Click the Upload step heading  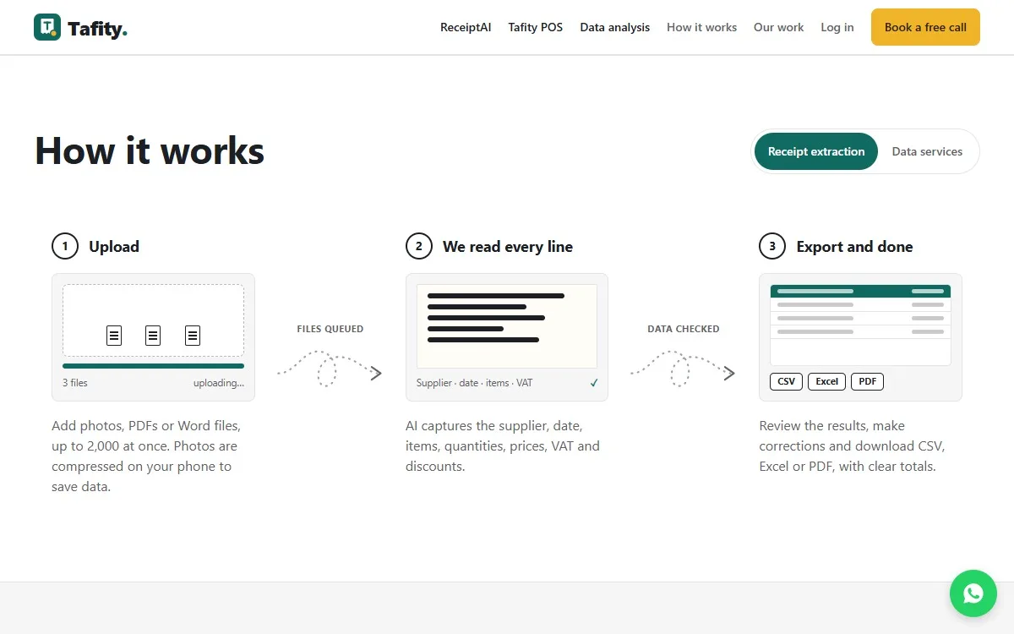click(x=114, y=247)
